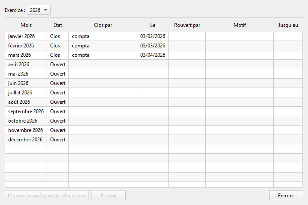Click the date 03/04/2026 cell
The width and height of the screenshot is (308, 205).
coord(153,55)
